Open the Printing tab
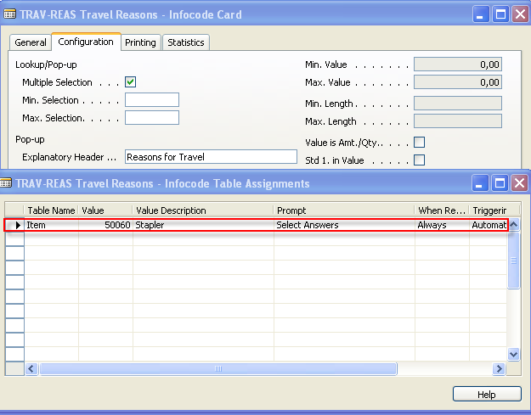This screenshot has height=415, width=531. click(140, 42)
